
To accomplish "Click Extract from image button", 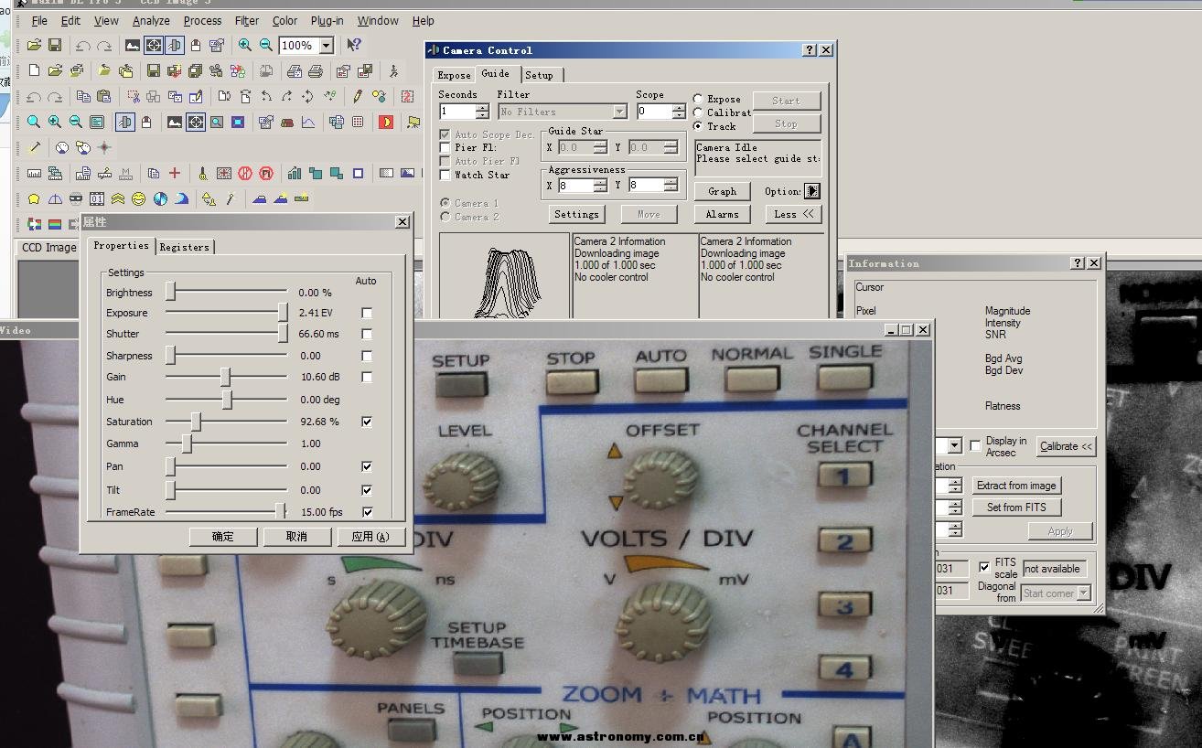I will coord(1015,486).
